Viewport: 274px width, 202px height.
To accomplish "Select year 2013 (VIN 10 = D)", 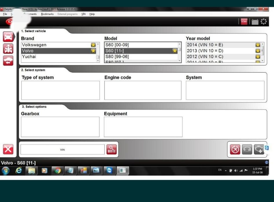I will coord(223,51).
